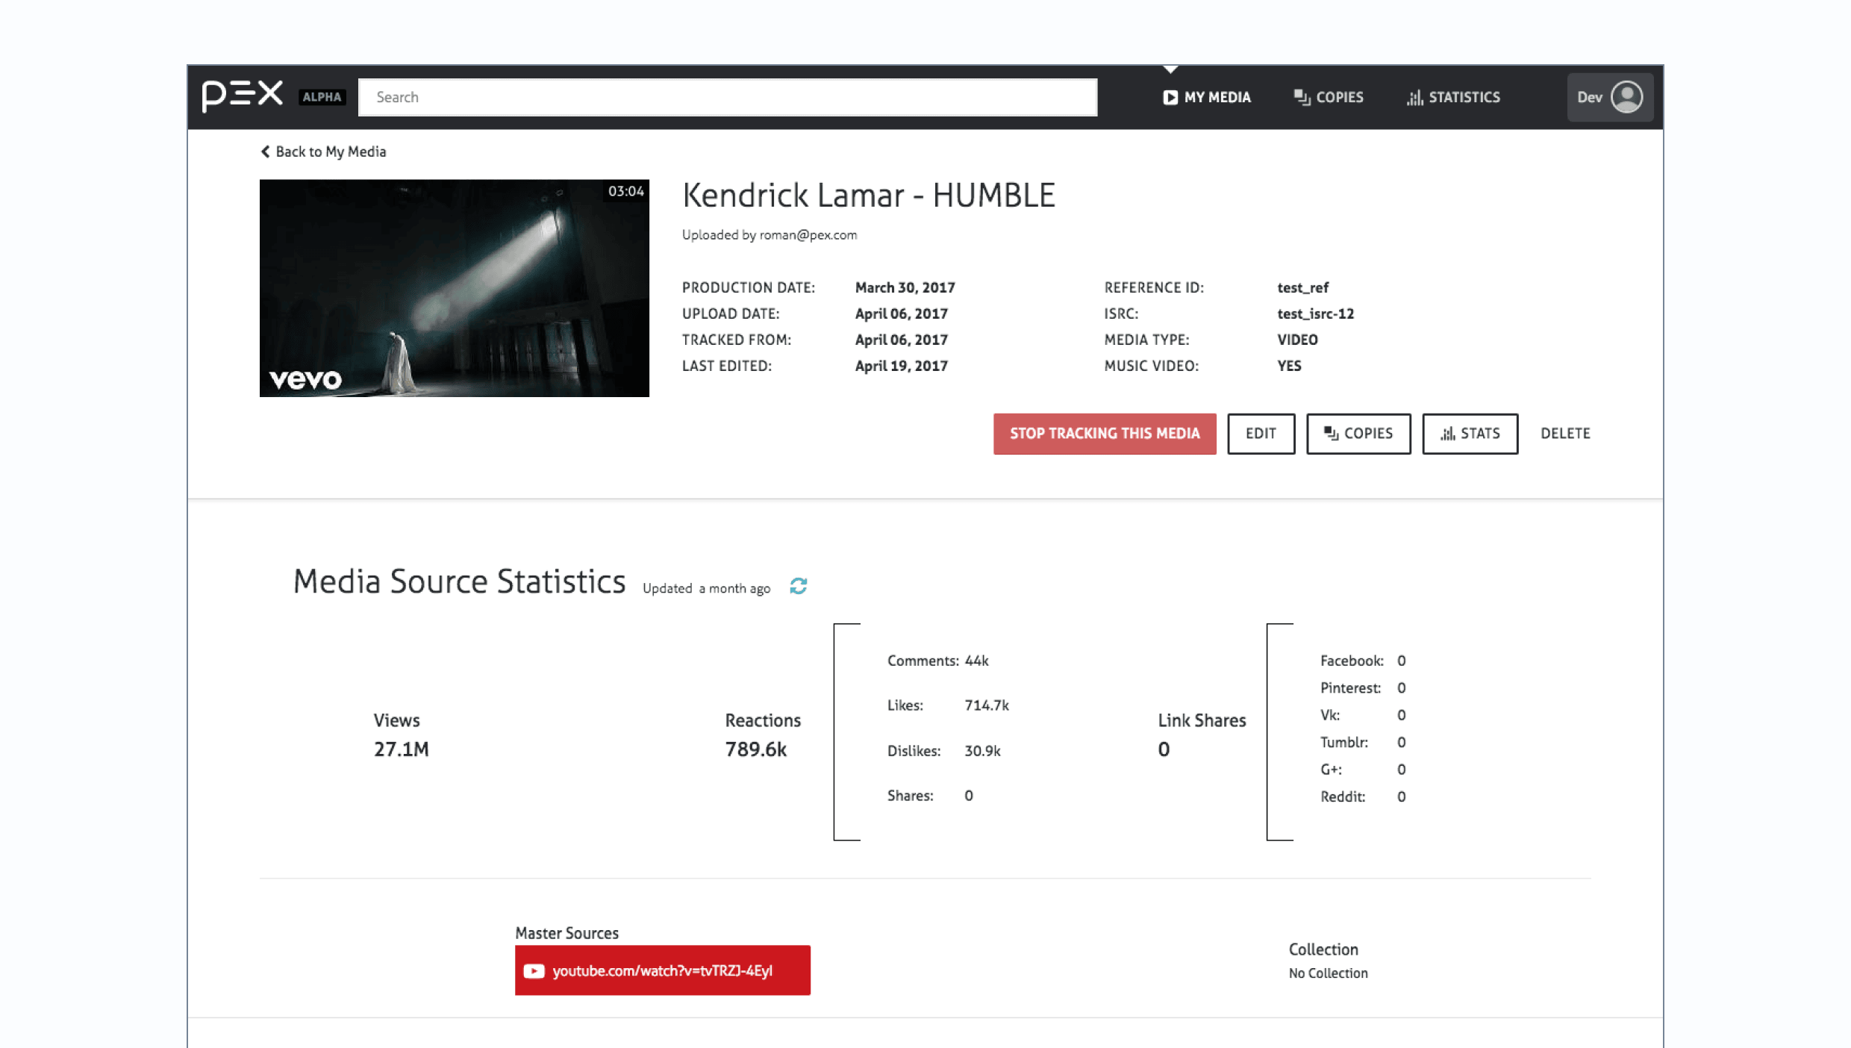The width and height of the screenshot is (1851, 1048).
Task: Click last edited April 19, 2017
Action: [x=902, y=366]
